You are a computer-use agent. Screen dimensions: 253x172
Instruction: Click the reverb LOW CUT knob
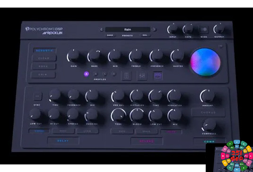click(156, 115)
